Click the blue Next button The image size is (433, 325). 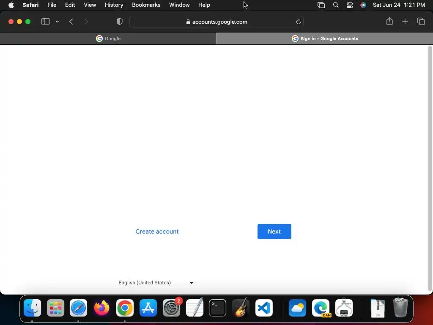pyautogui.click(x=274, y=231)
